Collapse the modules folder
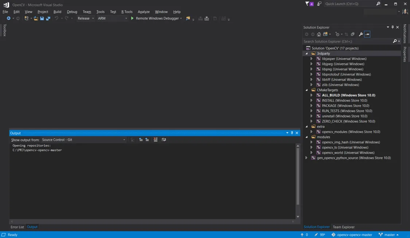 307,137
